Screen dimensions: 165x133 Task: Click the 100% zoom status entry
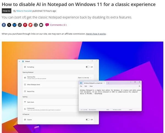(x=108, y=110)
